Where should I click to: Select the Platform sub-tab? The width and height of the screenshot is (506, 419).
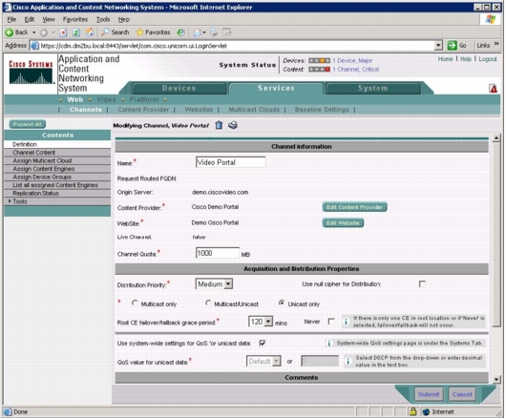(144, 99)
